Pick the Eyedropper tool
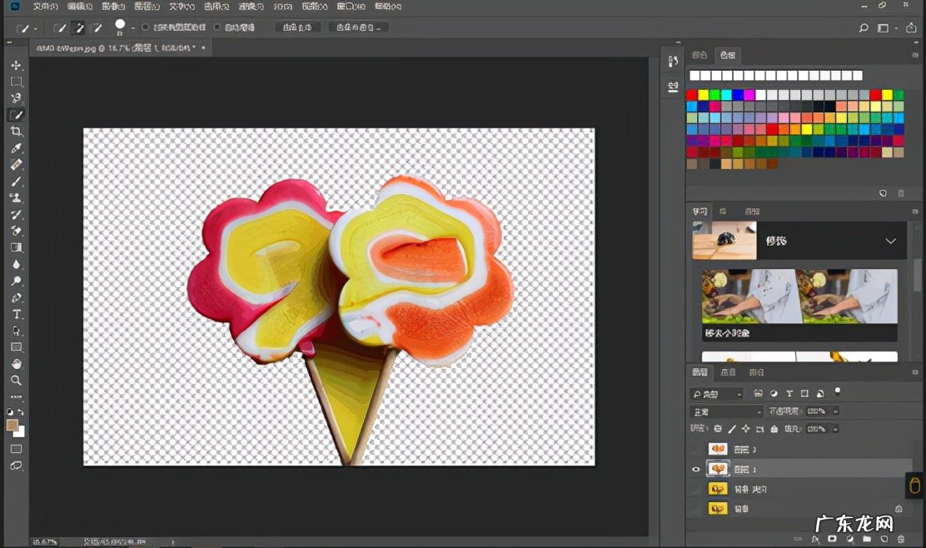Viewport: 926px width, 548px height. pyautogui.click(x=16, y=148)
